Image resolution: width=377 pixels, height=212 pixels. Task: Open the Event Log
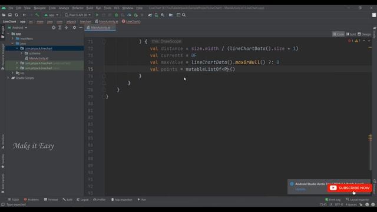point(333,200)
